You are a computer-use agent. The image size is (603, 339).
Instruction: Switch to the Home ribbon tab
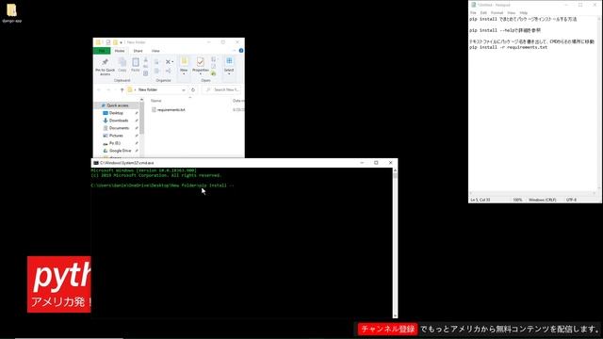120,51
